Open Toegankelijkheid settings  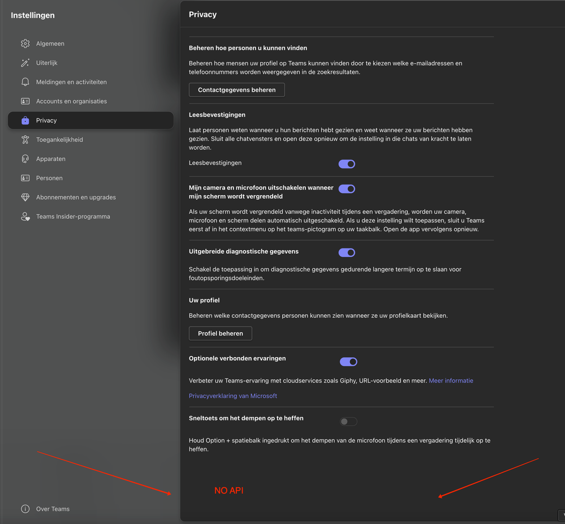(x=90, y=140)
